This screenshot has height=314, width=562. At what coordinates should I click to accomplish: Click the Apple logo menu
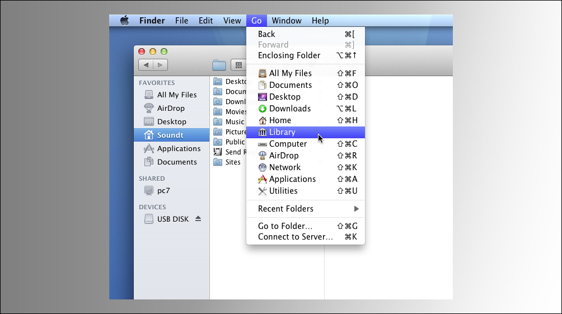pyautogui.click(x=124, y=21)
